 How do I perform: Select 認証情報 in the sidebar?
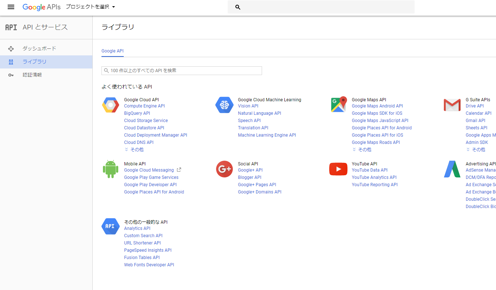pyautogui.click(x=46, y=75)
